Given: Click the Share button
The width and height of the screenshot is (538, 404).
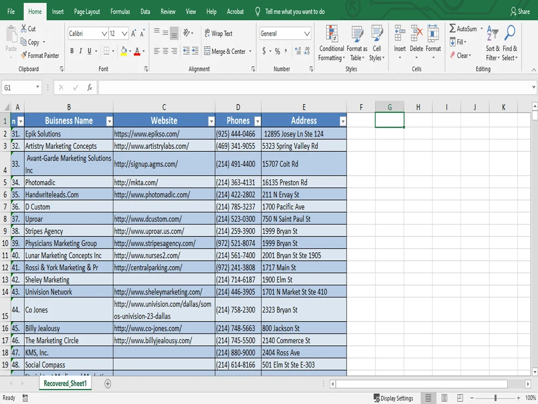Looking at the screenshot, I should (x=520, y=11).
